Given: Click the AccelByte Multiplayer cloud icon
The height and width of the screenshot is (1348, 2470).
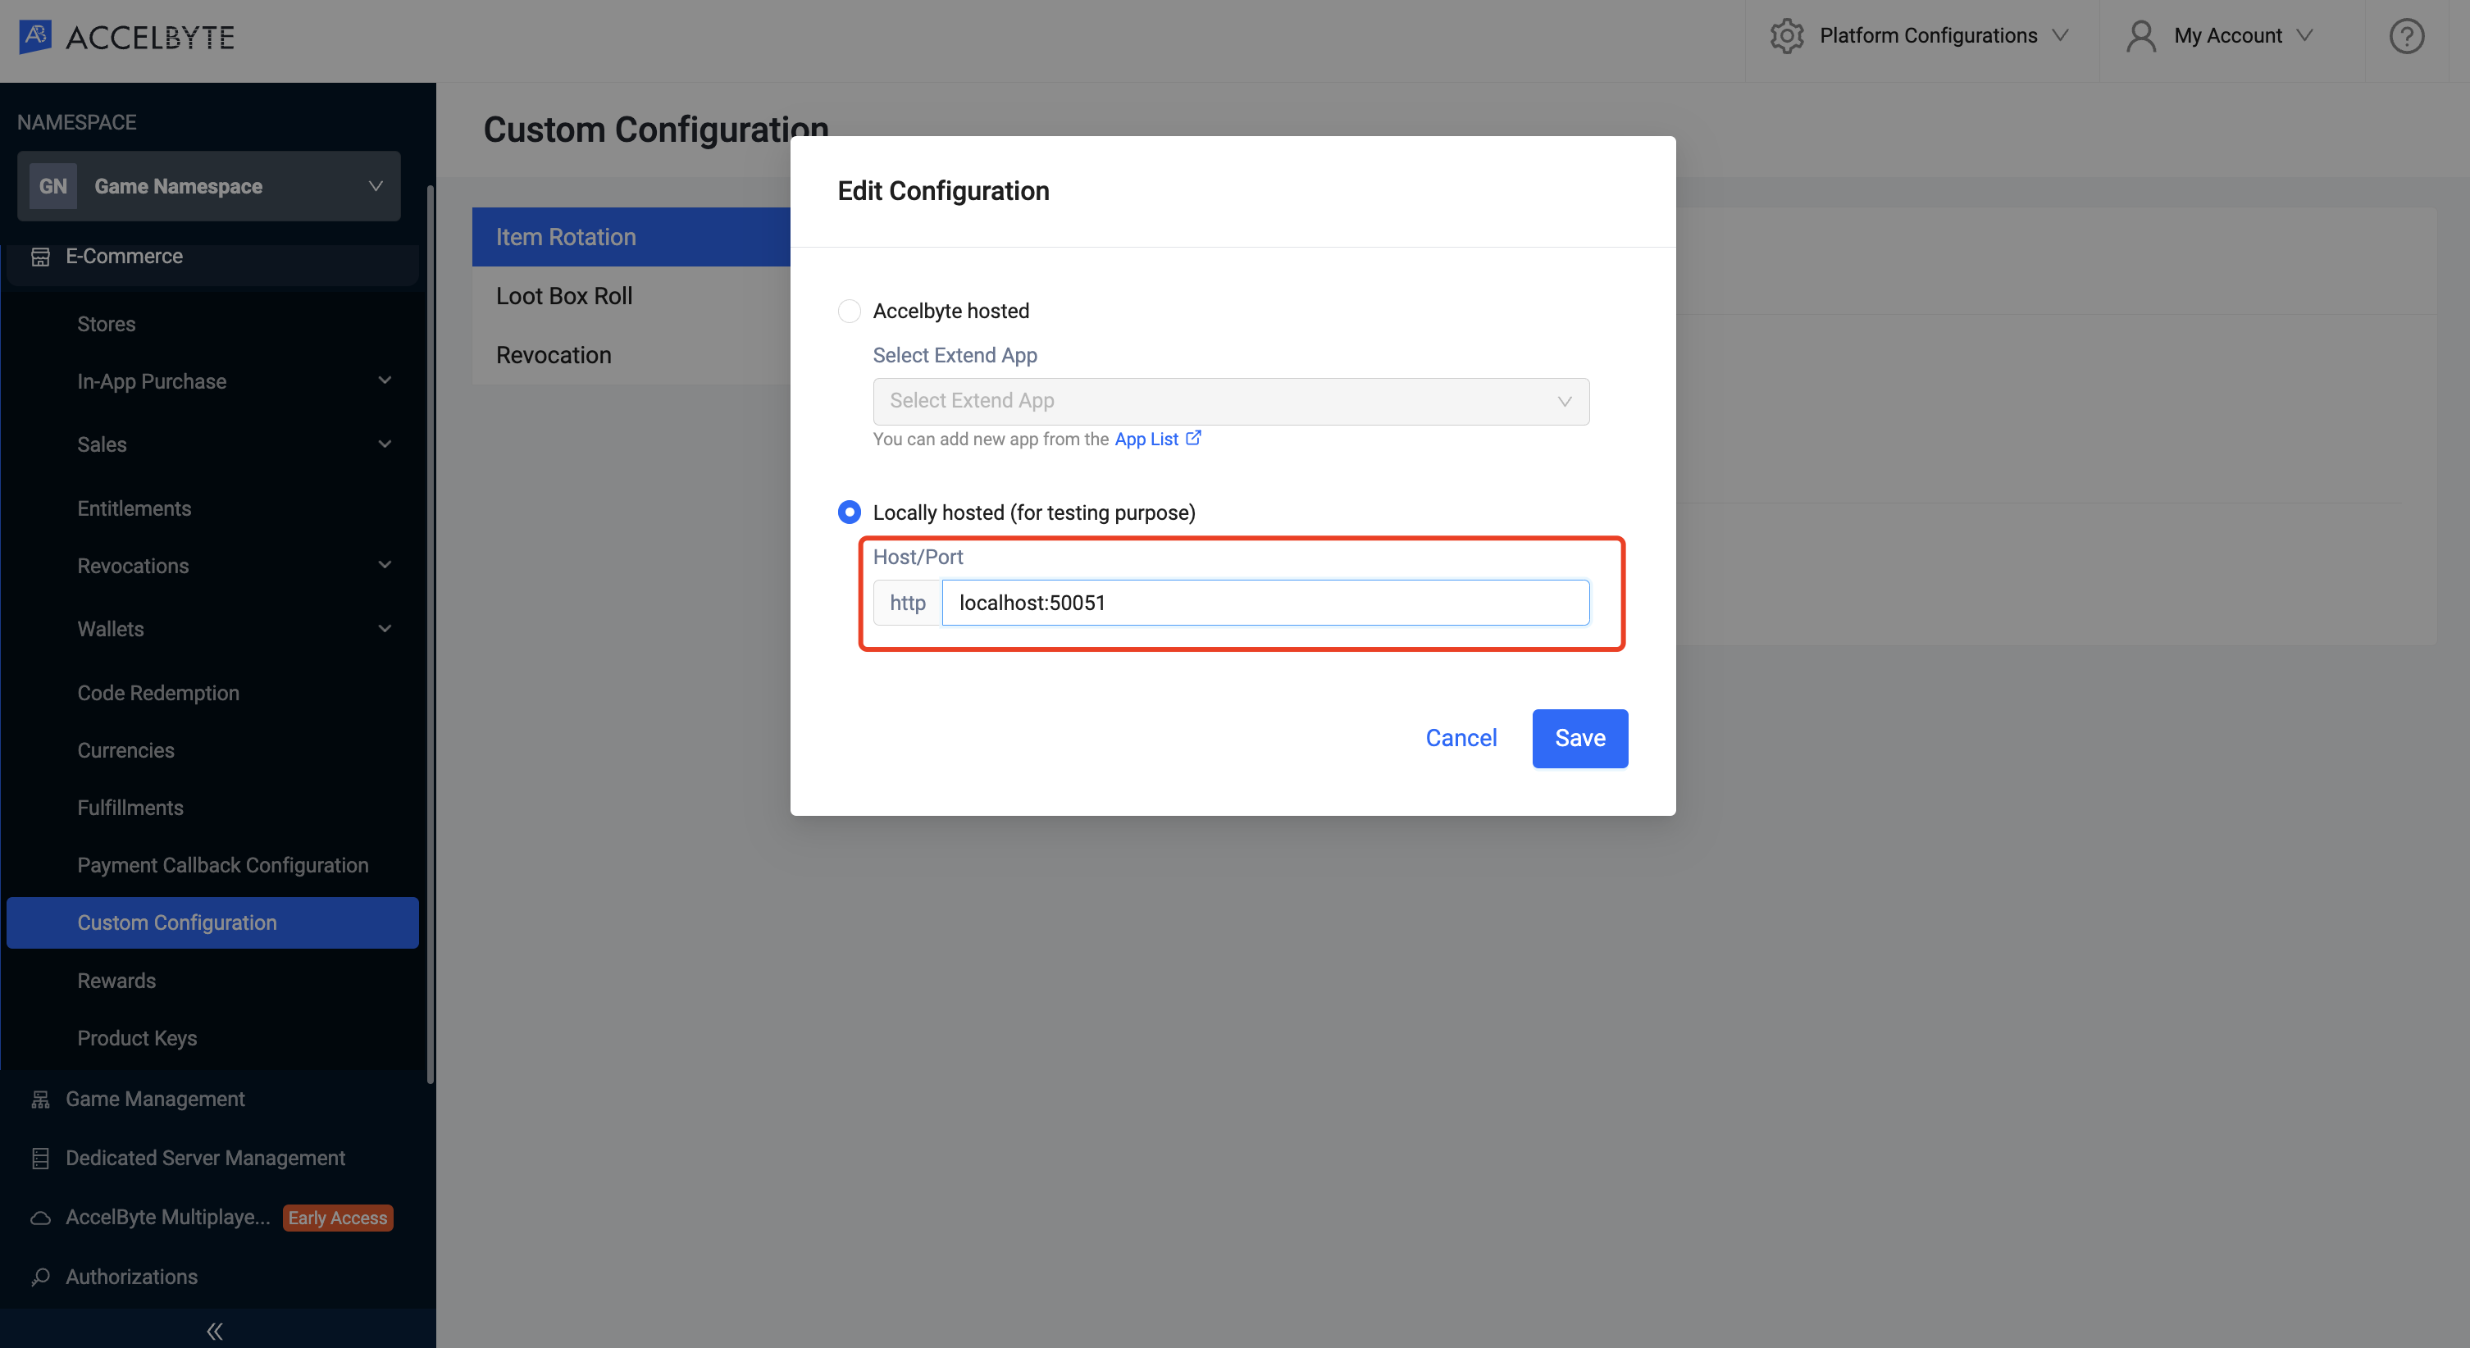Looking at the screenshot, I should click(40, 1217).
